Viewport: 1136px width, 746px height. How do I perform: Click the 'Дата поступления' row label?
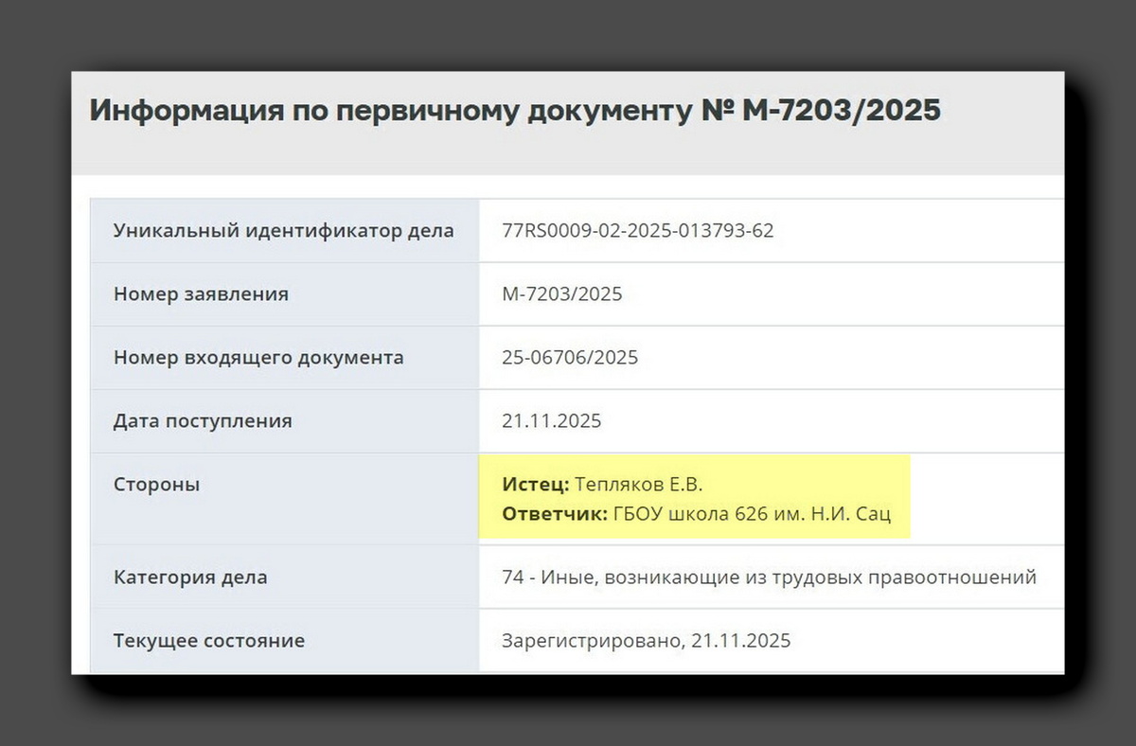coord(204,420)
